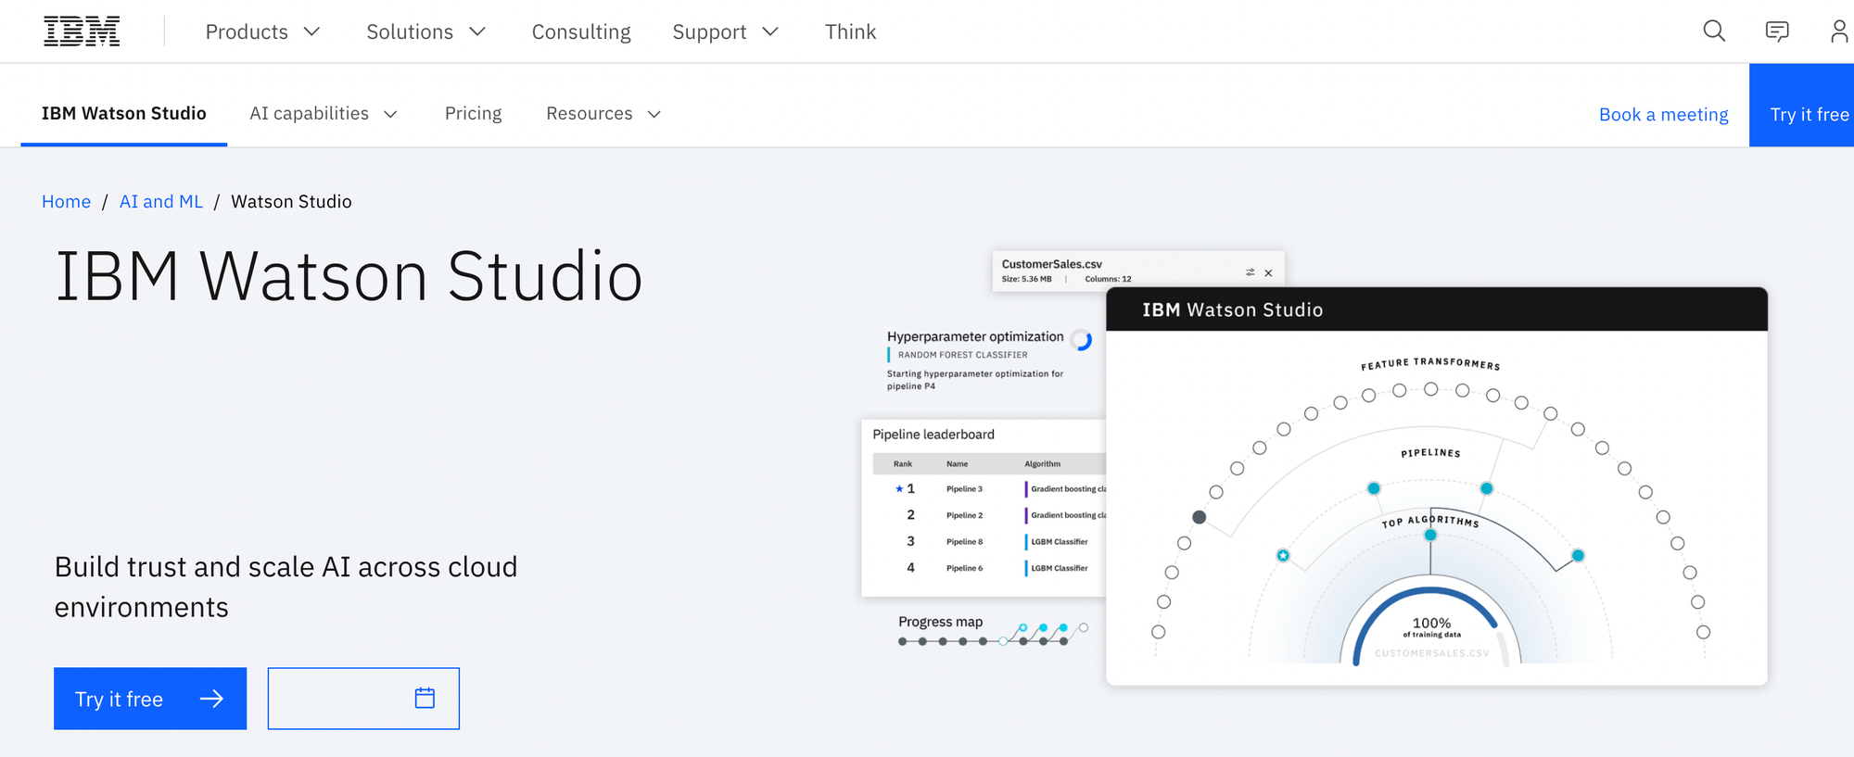Image resolution: width=1854 pixels, height=757 pixels.
Task: Open the AI capabilities dropdown
Action: pos(324,113)
